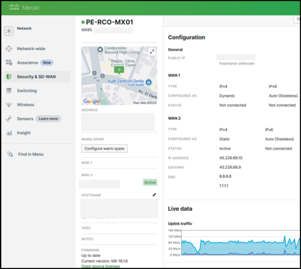Click the Uplink traffic graph
The width and height of the screenshot is (301, 269).
pyautogui.click(x=240, y=243)
